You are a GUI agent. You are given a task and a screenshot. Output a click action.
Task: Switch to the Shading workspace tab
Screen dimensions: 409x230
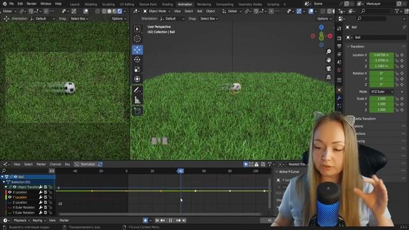(x=167, y=4)
